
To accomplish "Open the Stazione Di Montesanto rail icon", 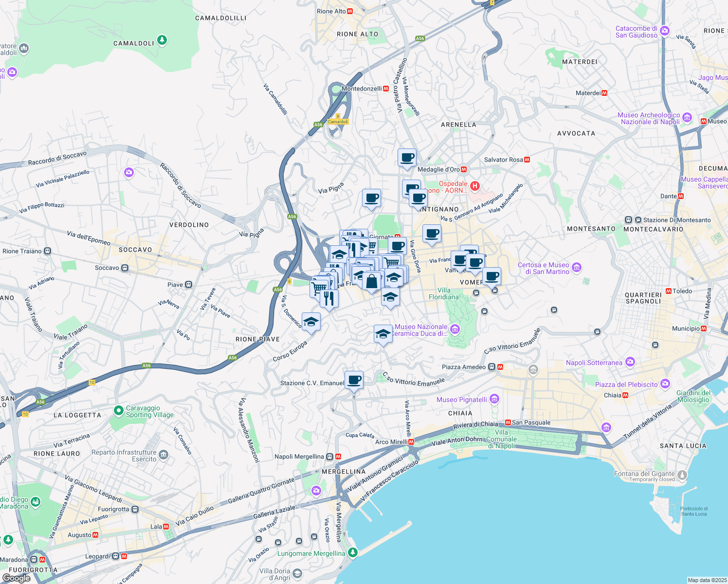I will coord(628,220).
